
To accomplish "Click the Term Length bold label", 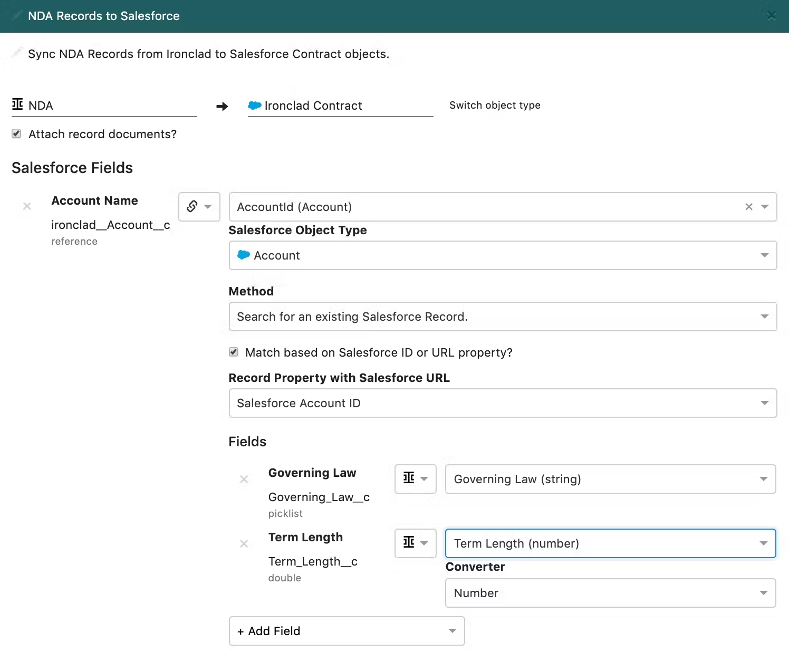I will (x=305, y=537).
